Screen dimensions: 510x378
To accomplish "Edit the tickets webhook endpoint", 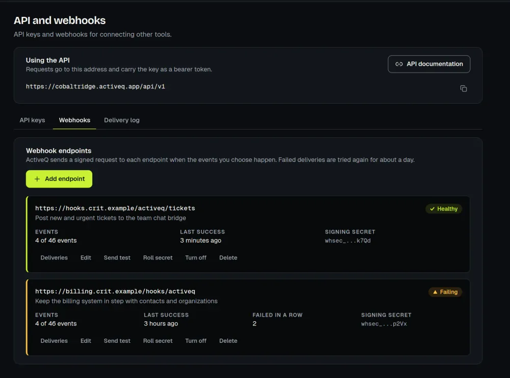I will (x=86, y=257).
